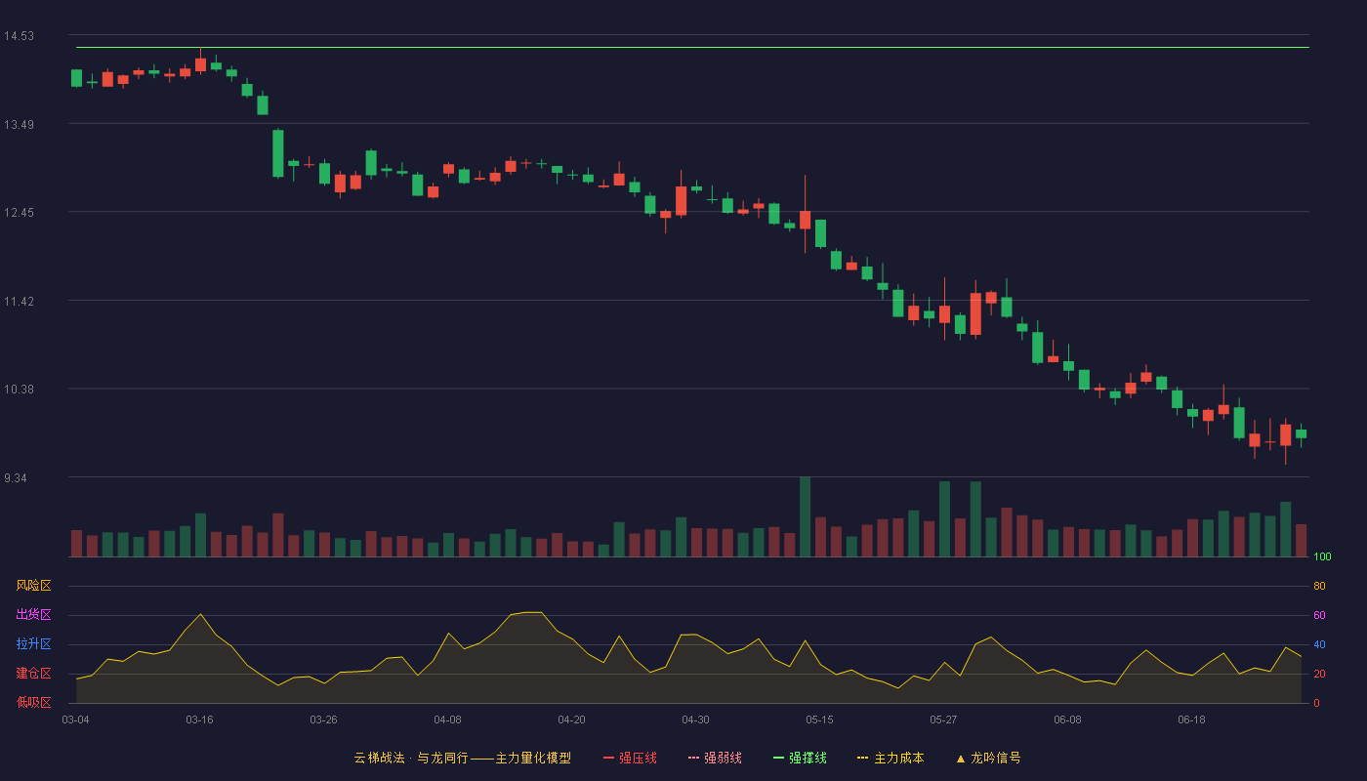Click the 05-15 date axis label
Image resolution: width=1367 pixels, height=781 pixels.
[x=819, y=719]
